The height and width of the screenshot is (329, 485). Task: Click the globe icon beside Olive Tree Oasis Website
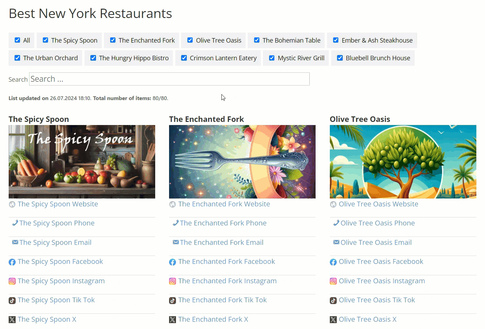(333, 204)
